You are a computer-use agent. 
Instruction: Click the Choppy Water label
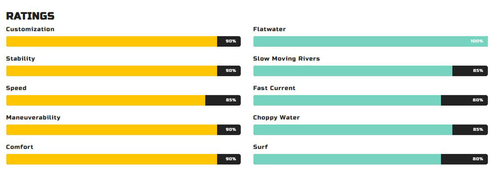tap(276, 117)
